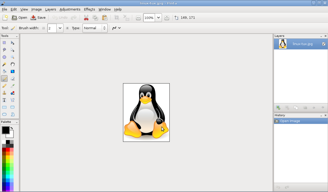
Task: Select the Gradient tool
Action: click(12, 71)
